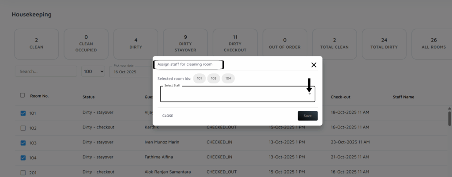The height and width of the screenshot is (177, 452).
Task: Uncheck the room 103 checkbox
Action: pyautogui.click(x=23, y=143)
